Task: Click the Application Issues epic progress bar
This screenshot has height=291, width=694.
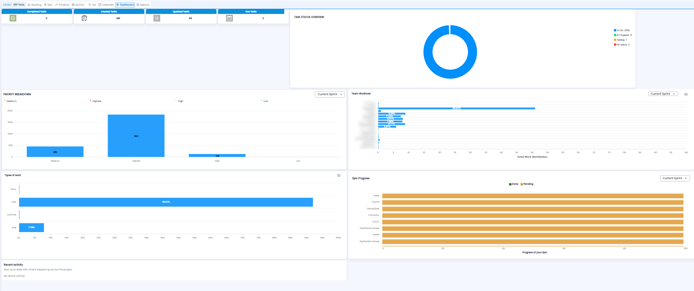Action: (x=533, y=242)
